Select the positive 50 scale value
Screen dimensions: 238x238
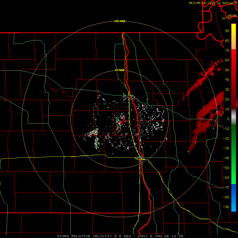pyautogui.click(x=227, y=70)
